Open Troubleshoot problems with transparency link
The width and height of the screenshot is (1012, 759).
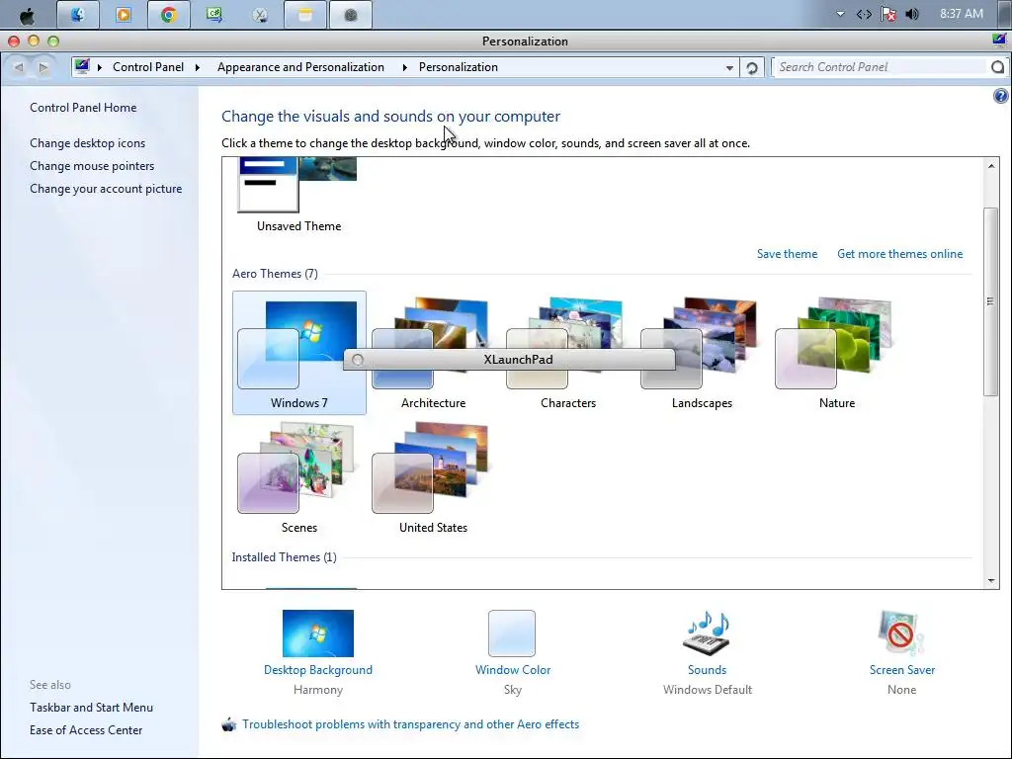(x=410, y=724)
